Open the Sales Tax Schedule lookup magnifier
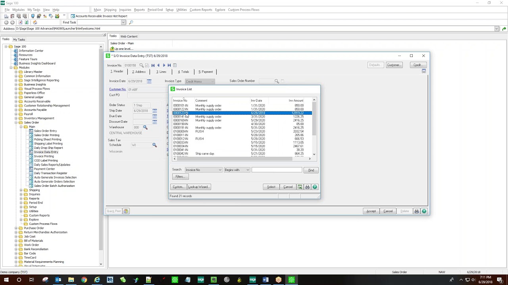Viewport: 508px width, 285px height. 155,145
